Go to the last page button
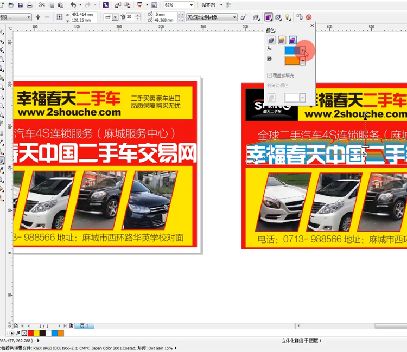The width and height of the screenshot is (407, 352). (x=65, y=325)
